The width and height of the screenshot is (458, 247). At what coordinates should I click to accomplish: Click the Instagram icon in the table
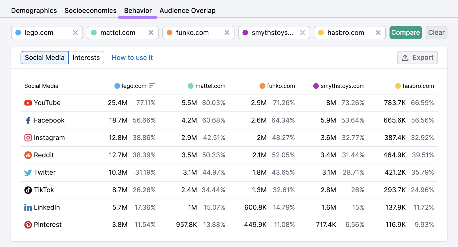click(28, 138)
